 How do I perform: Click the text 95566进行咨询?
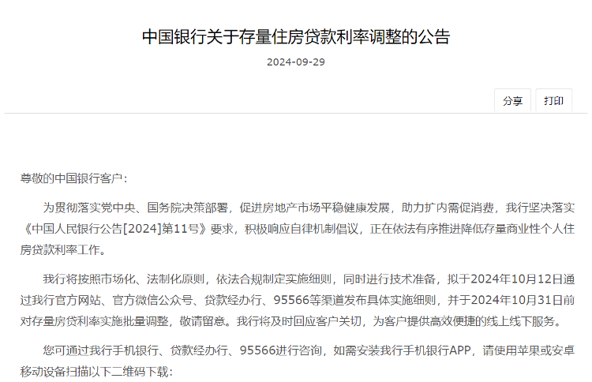click(x=280, y=350)
